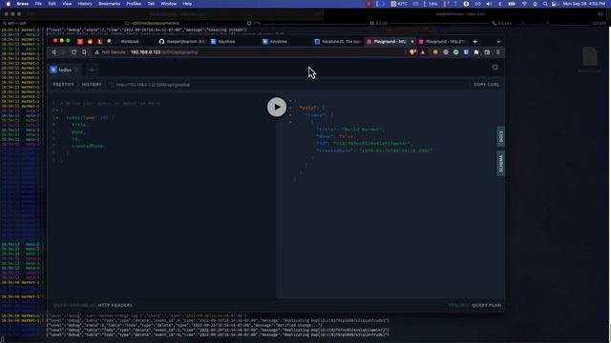Bookmark this page icon
This screenshot has height=343, width=611.
pos(84,52)
